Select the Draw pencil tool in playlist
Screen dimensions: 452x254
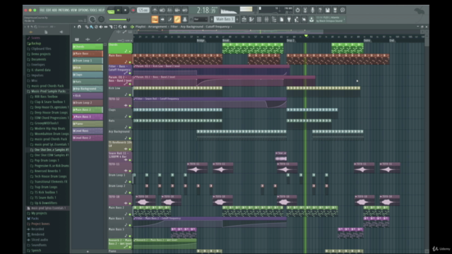pos(86,27)
